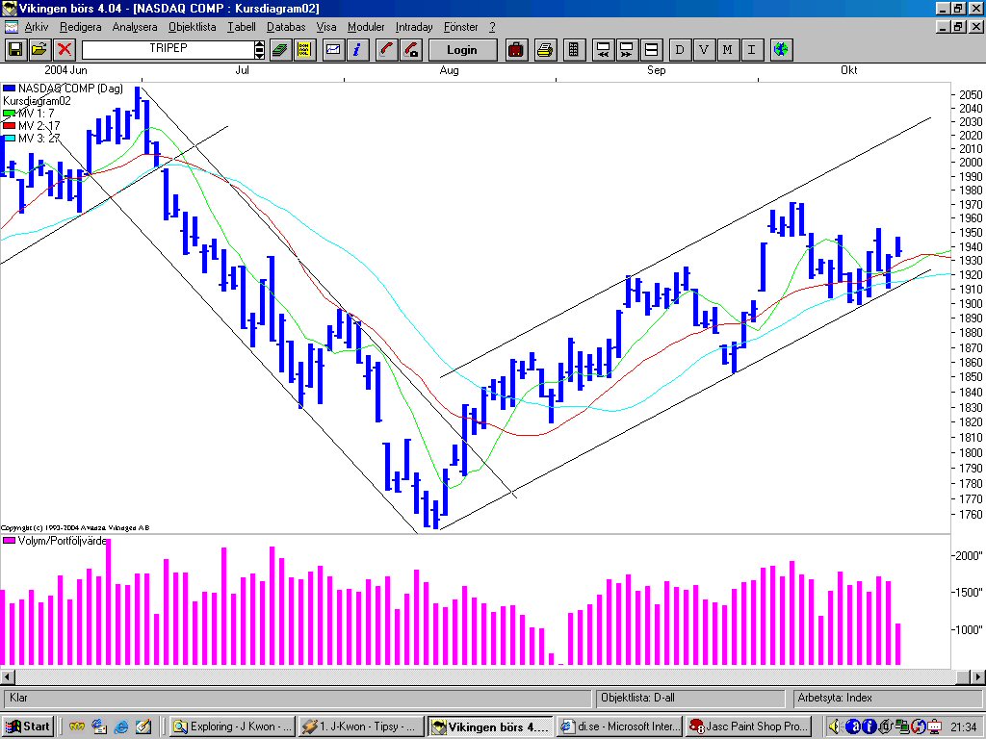Screen dimensions: 986x739
Task: Click the yellow list toolbar icon
Action: [x=304, y=50]
